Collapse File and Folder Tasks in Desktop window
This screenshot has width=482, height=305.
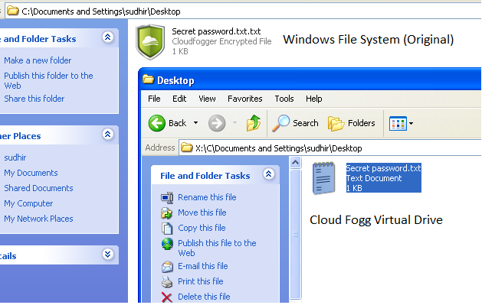(269, 174)
